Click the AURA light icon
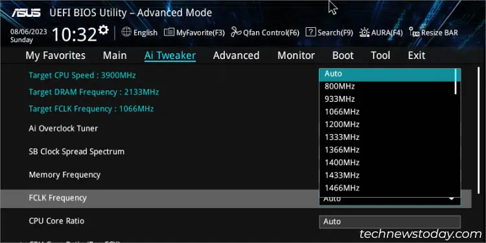Screen dimensions: 486x243 364,32
